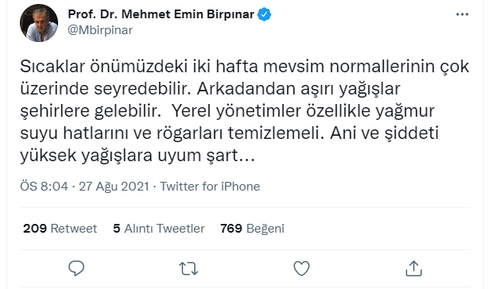Open the three-dot more options menu
Image resolution: width=495 pixels, height=289 pixels.
462,14
